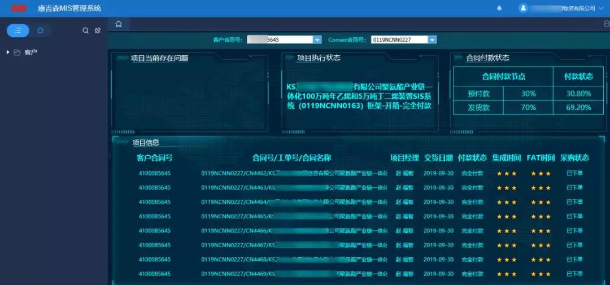Click the user avatar icon

point(523,8)
